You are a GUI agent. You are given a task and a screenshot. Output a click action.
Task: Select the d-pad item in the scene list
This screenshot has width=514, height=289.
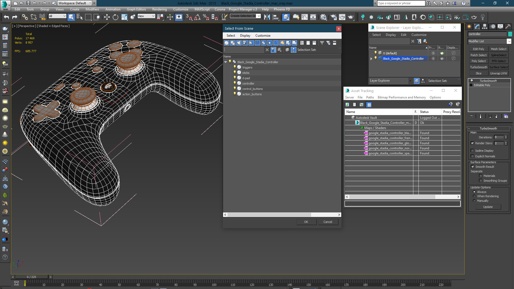[246, 78]
